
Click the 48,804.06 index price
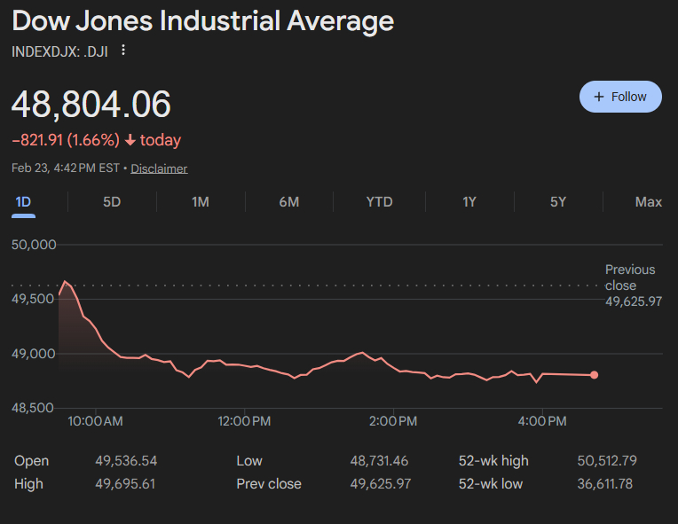(91, 105)
